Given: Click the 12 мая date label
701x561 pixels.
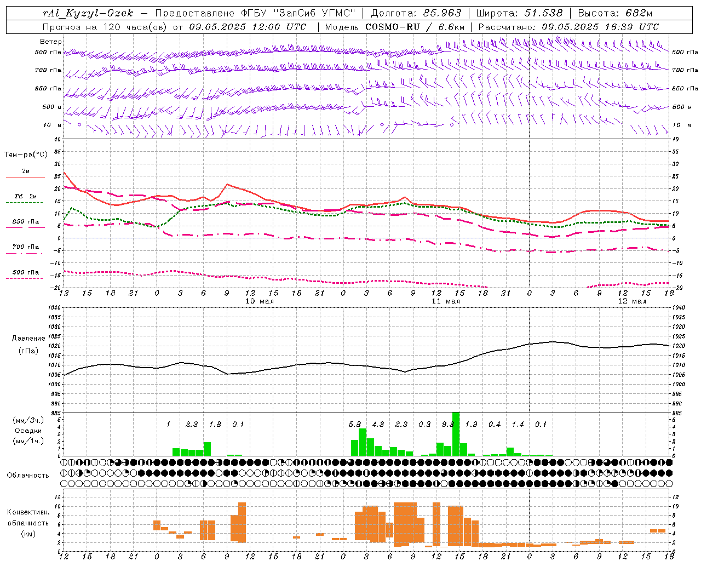Looking at the screenshot, I should click(x=632, y=301).
